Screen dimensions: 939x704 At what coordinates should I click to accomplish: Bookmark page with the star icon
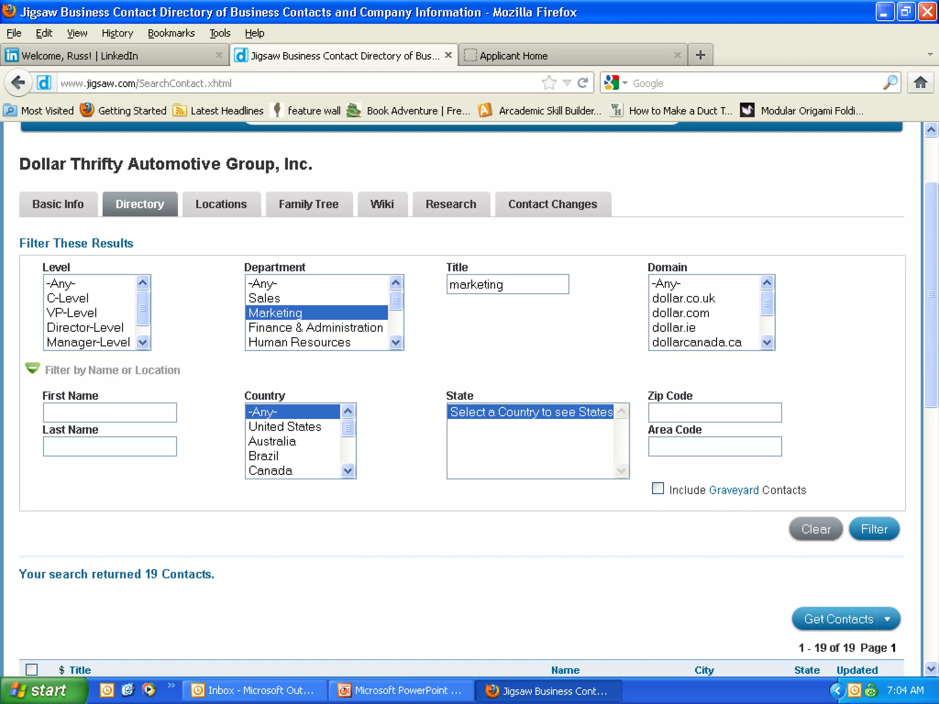click(549, 83)
